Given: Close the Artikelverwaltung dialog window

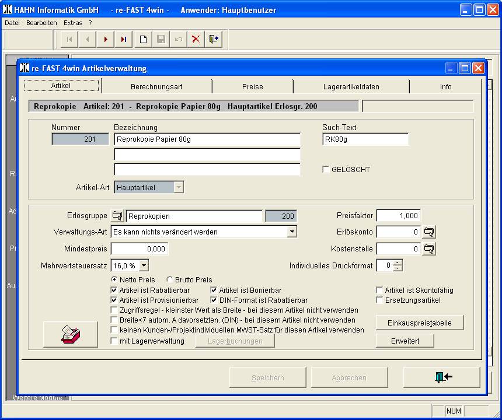Looking at the screenshot, I should tap(478, 68).
